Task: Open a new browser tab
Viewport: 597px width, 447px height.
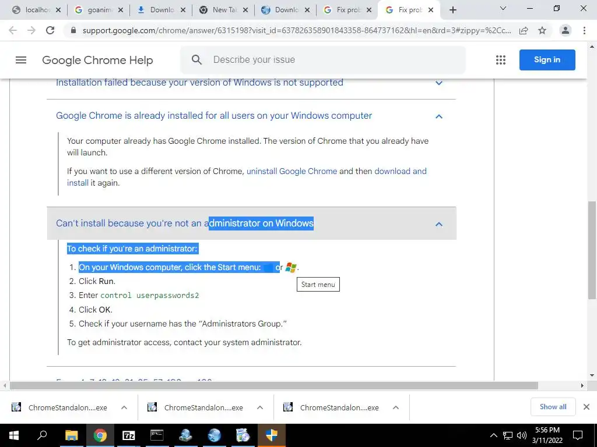Action: (x=452, y=10)
